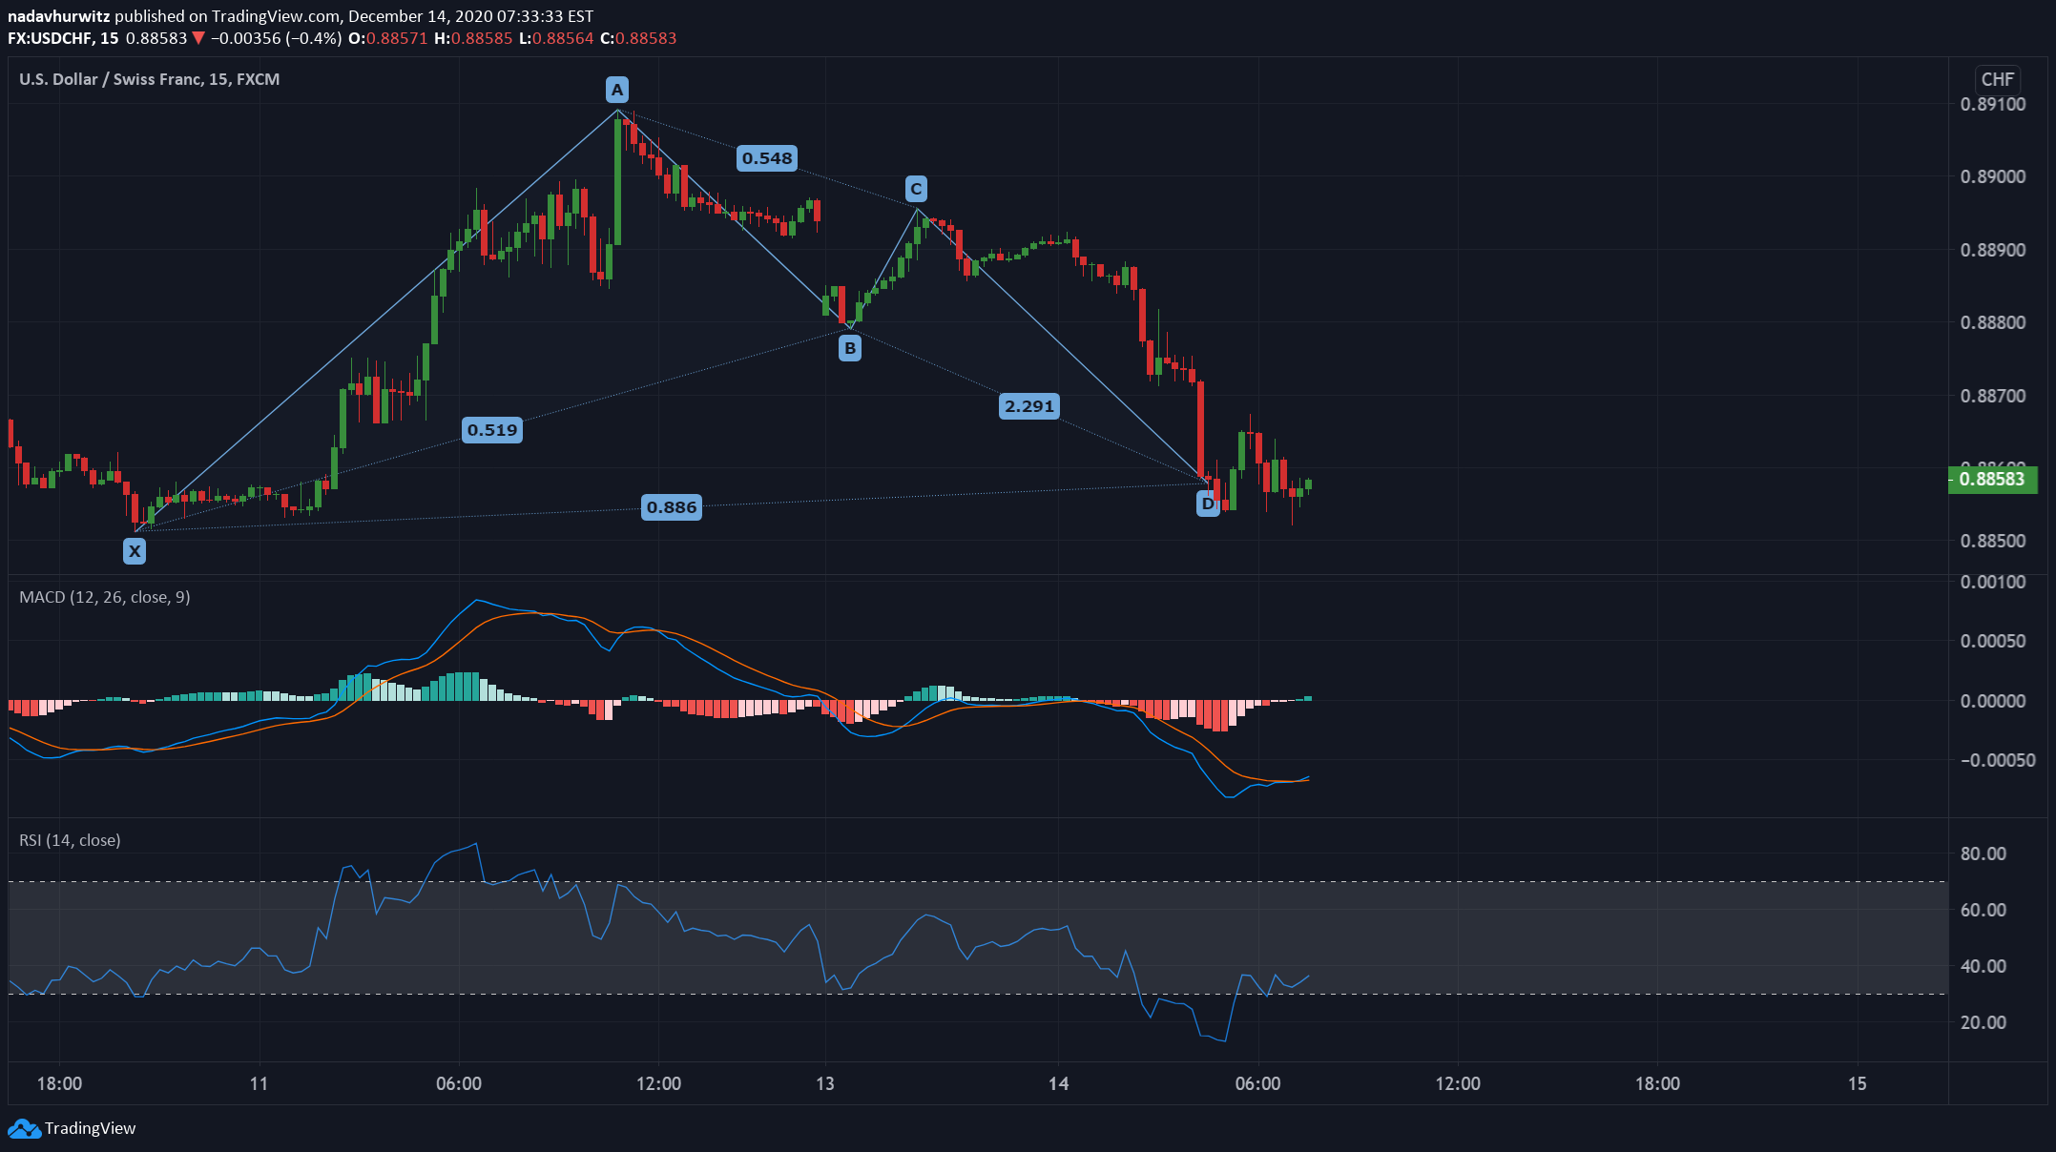This screenshot has width=2056, height=1152.
Task: Click the H:0.88585 high value
Action: pyautogui.click(x=473, y=38)
